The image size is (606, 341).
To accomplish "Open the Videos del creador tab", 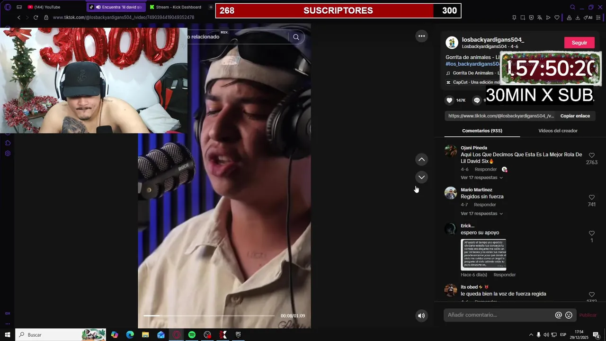I will (558, 131).
